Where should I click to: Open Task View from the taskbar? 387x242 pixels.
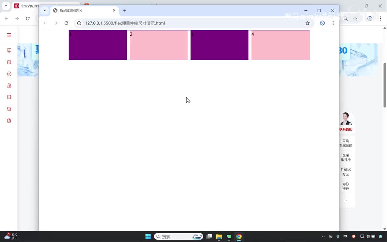pyautogui.click(x=209, y=237)
